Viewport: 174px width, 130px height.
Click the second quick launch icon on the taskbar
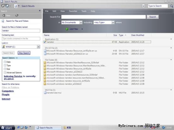(x=22, y=127)
